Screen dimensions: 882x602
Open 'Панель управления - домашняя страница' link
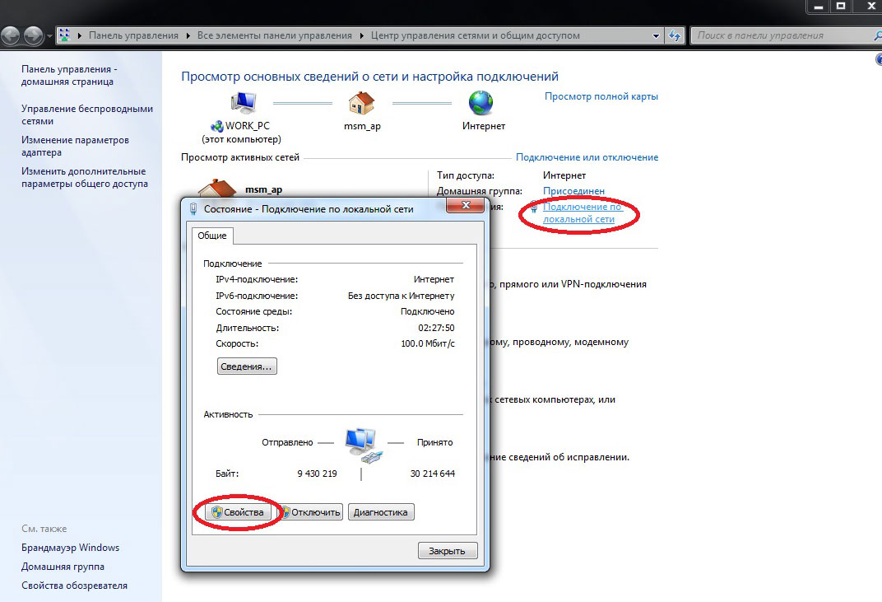(x=69, y=75)
